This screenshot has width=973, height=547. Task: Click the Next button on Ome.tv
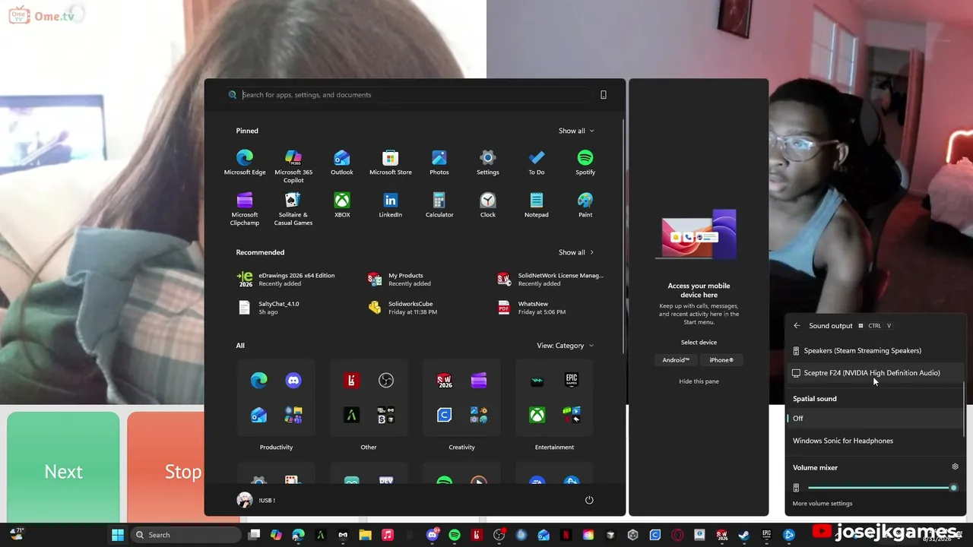(x=63, y=470)
